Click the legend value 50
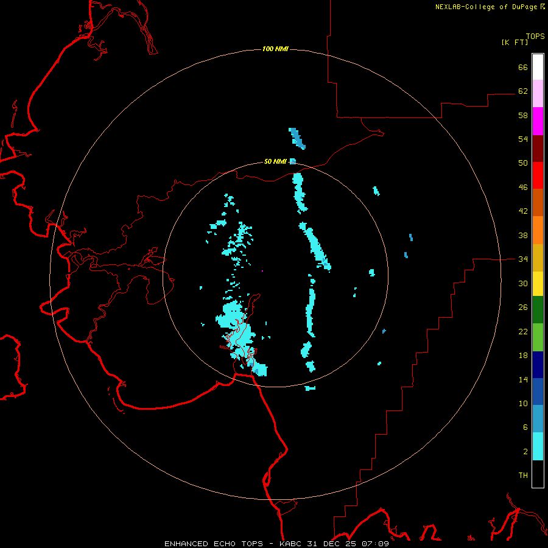 (523, 163)
